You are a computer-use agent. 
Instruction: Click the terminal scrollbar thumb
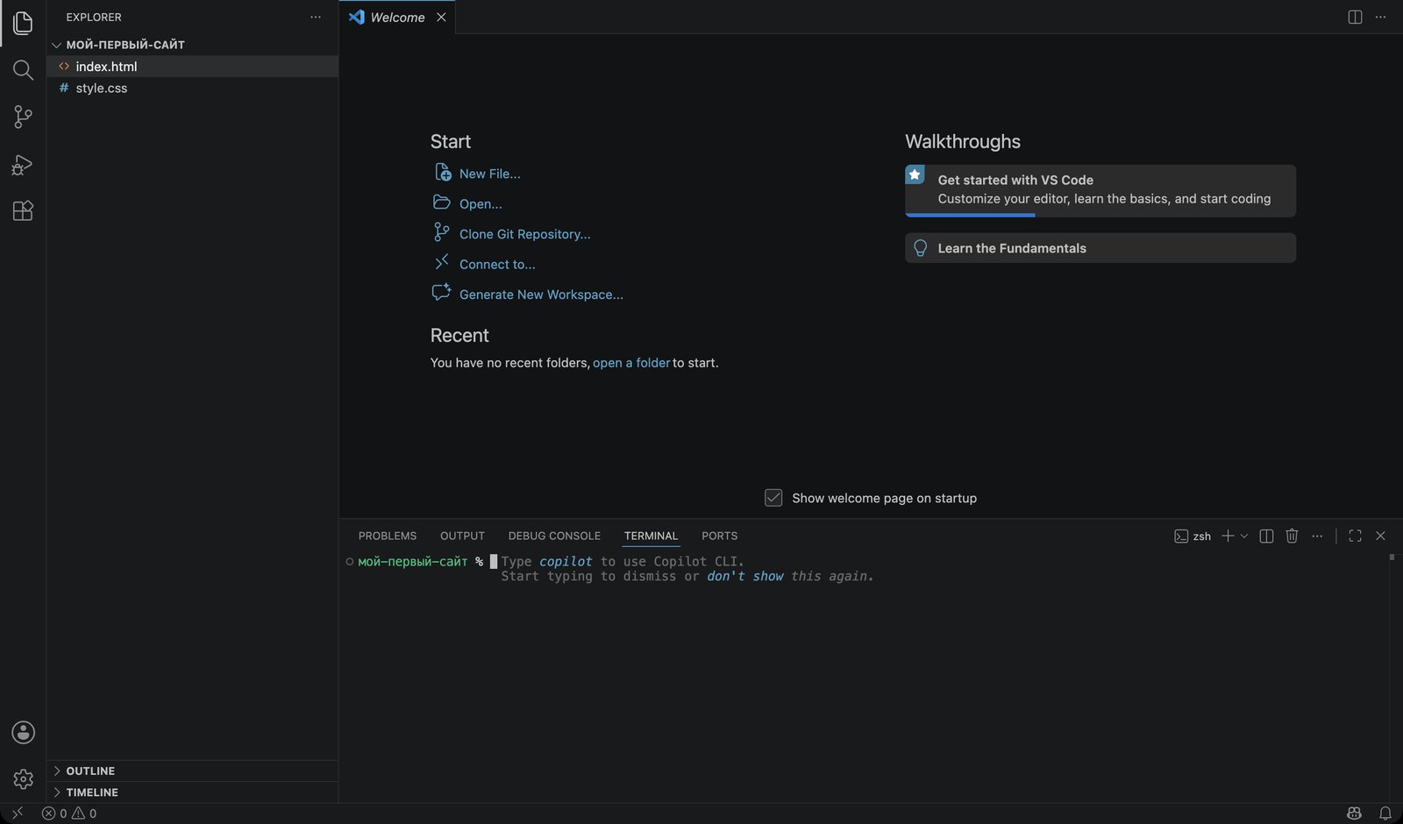tap(1392, 558)
